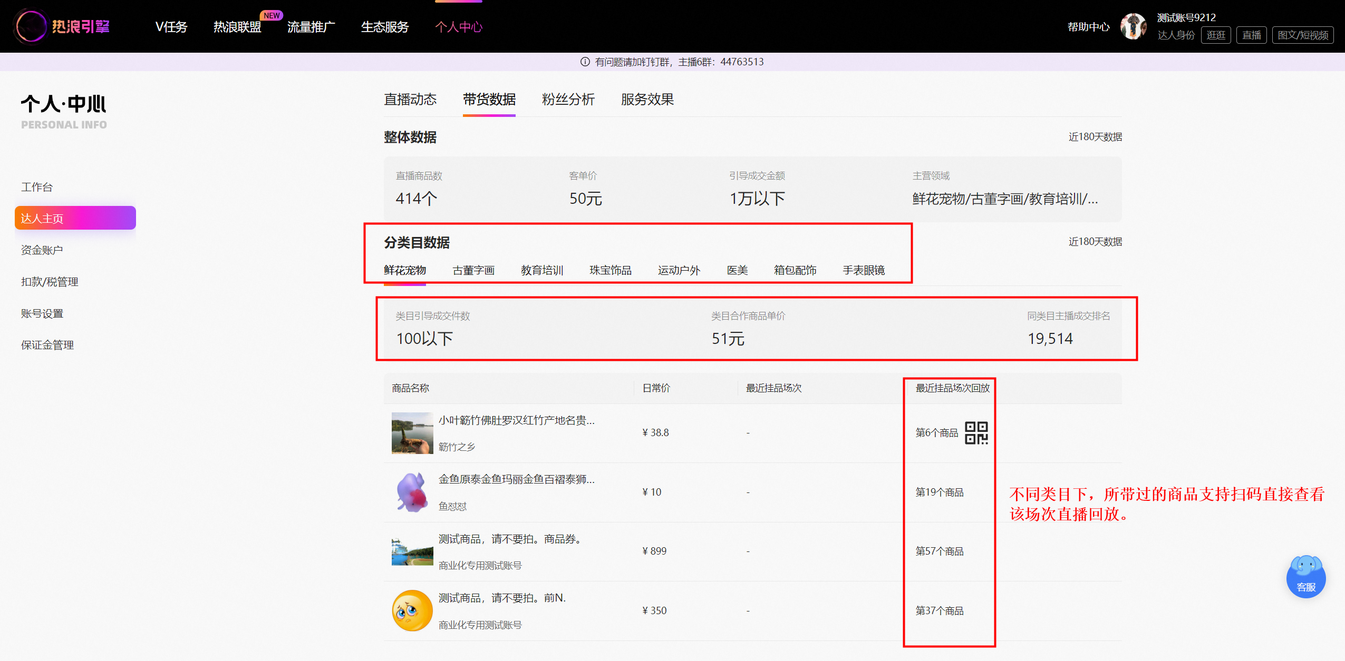
Task: Open product 测试商品，请不要拍。商品券。
Action: click(510, 539)
